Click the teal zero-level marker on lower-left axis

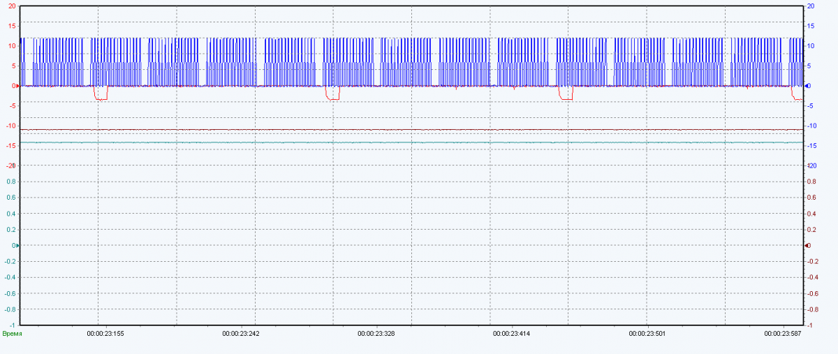click(18, 246)
